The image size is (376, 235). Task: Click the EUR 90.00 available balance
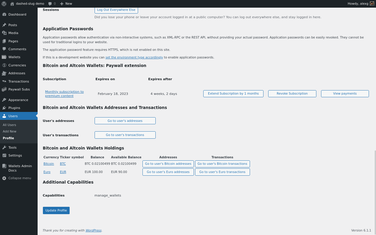[119, 172]
